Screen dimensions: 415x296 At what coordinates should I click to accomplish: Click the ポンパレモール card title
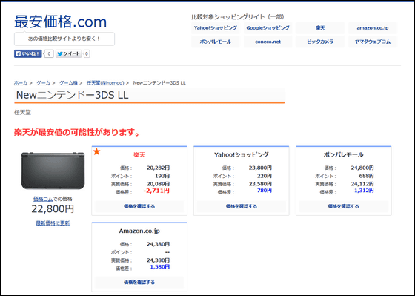coord(344,154)
